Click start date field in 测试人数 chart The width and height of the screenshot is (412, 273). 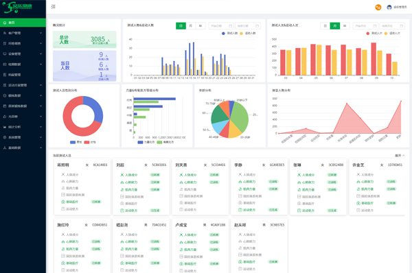(x=221, y=26)
